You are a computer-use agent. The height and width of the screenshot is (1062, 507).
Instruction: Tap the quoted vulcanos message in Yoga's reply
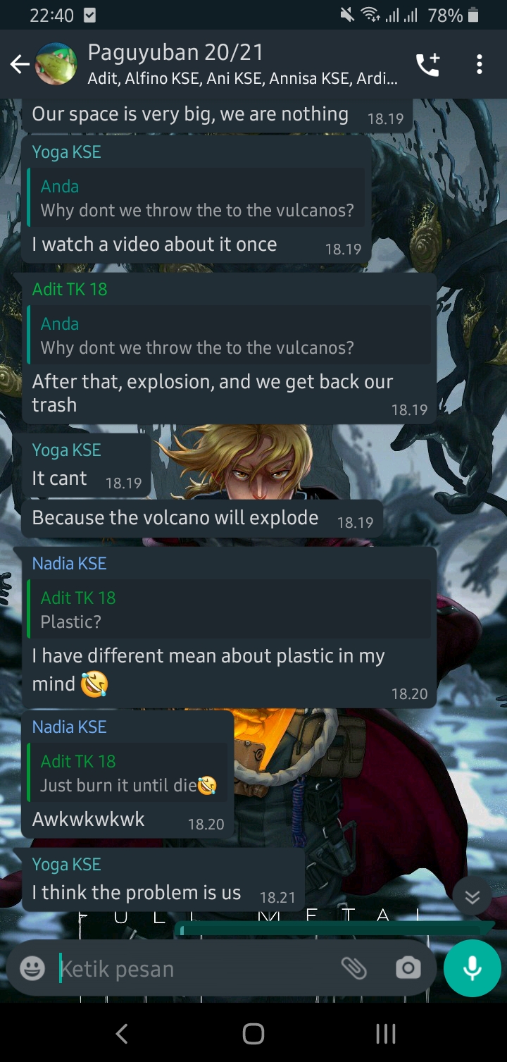pyautogui.click(x=196, y=198)
